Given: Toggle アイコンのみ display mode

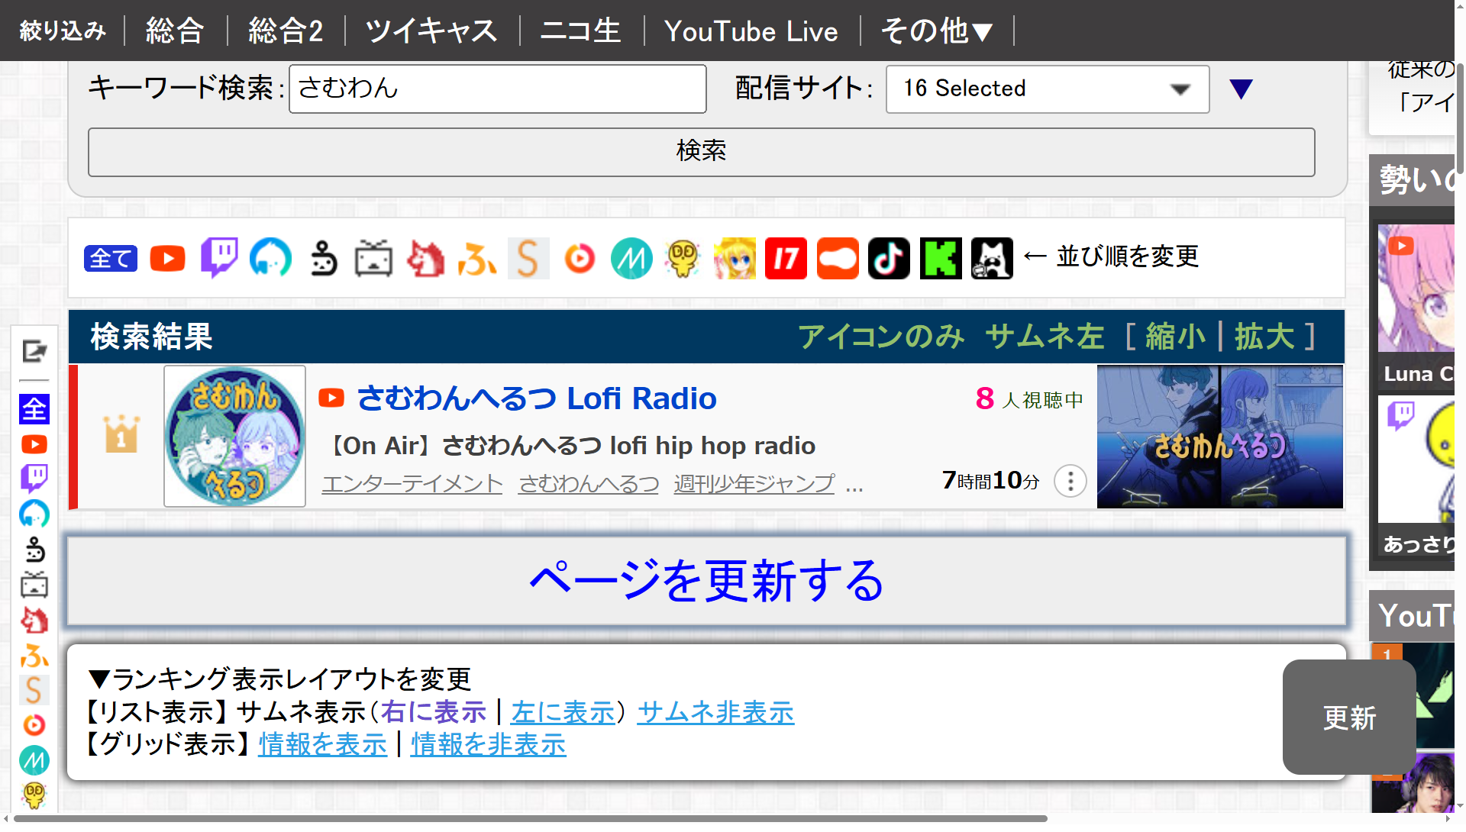Looking at the screenshot, I should click(x=881, y=337).
